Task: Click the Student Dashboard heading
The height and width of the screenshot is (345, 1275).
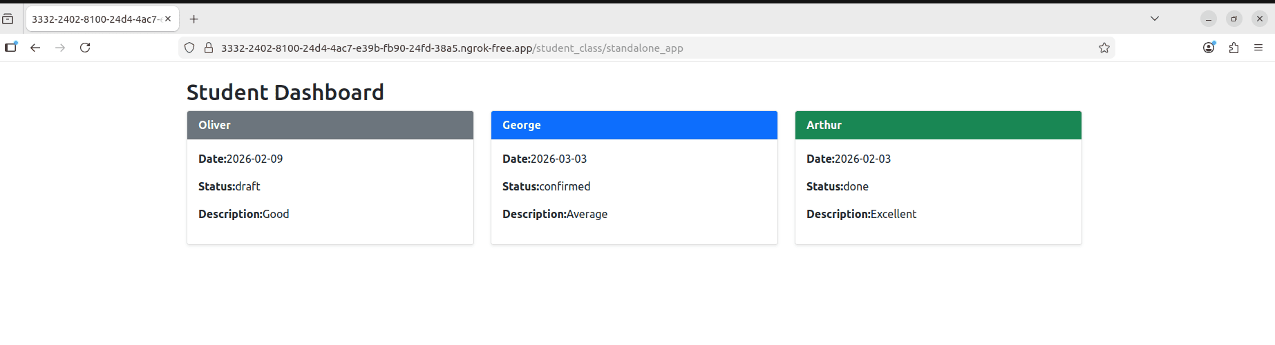Action: click(285, 92)
